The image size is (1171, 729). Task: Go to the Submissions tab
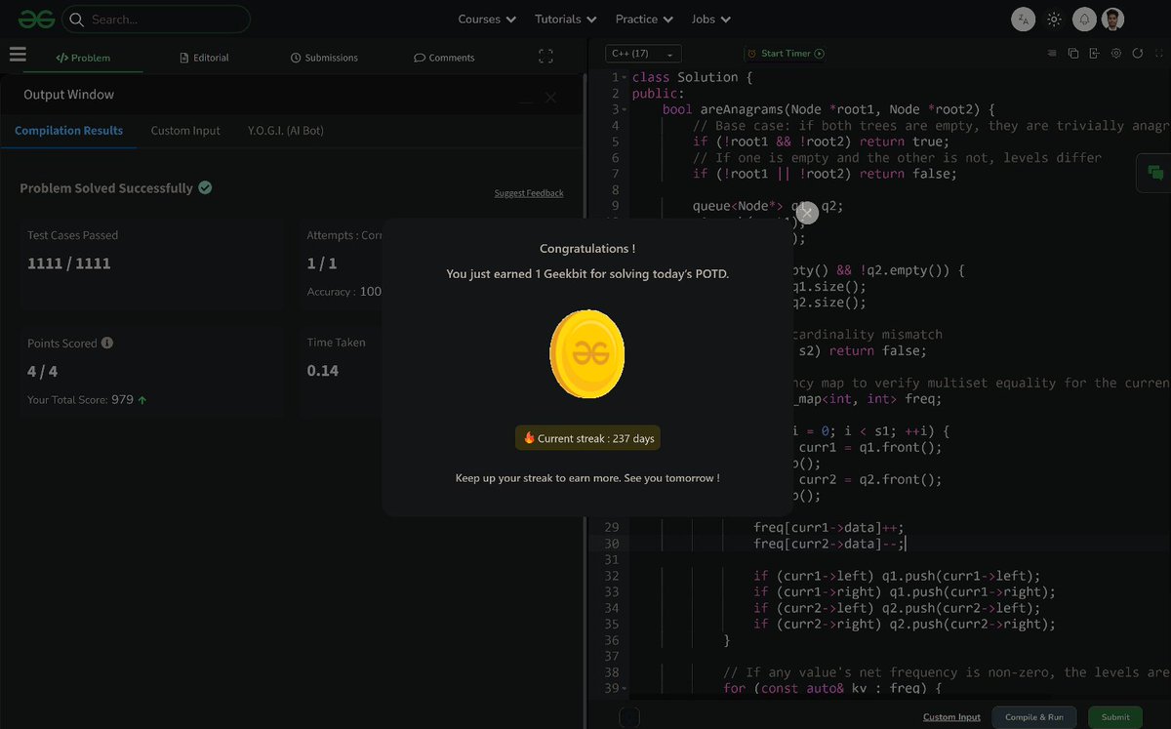pyautogui.click(x=324, y=58)
